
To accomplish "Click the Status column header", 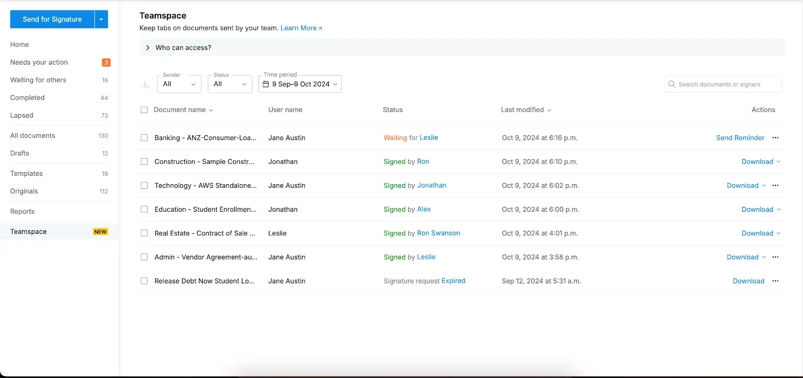I will coord(392,110).
